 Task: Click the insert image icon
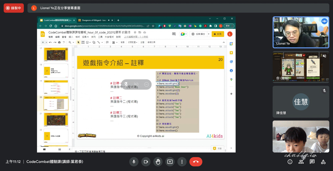point(88,42)
